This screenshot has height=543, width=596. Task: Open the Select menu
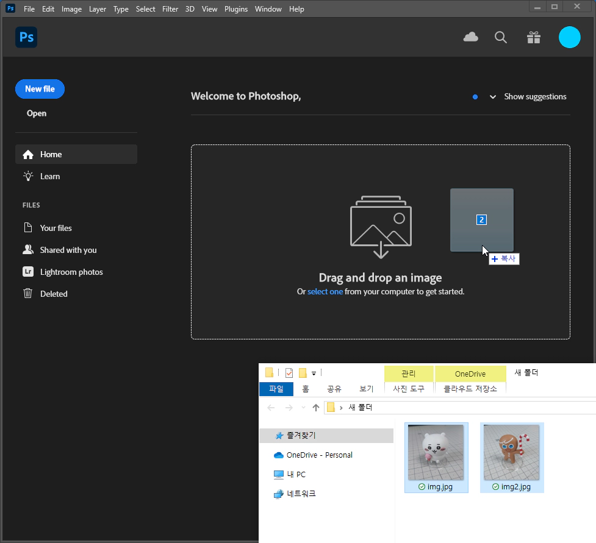click(145, 9)
